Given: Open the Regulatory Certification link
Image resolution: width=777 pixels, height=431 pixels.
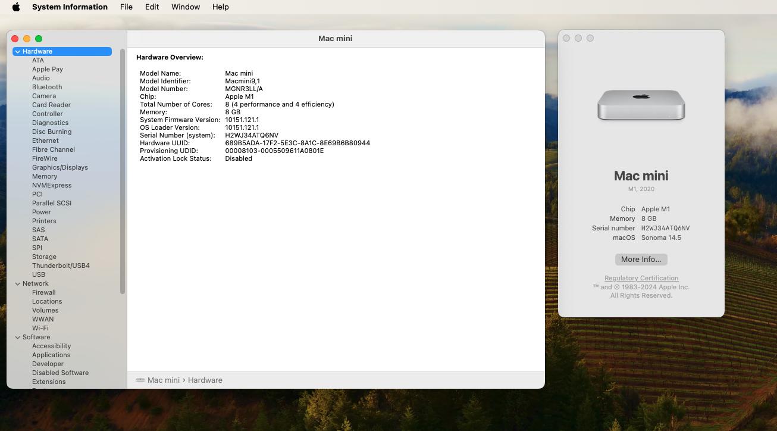Looking at the screenshot, I should click(641, 278).
